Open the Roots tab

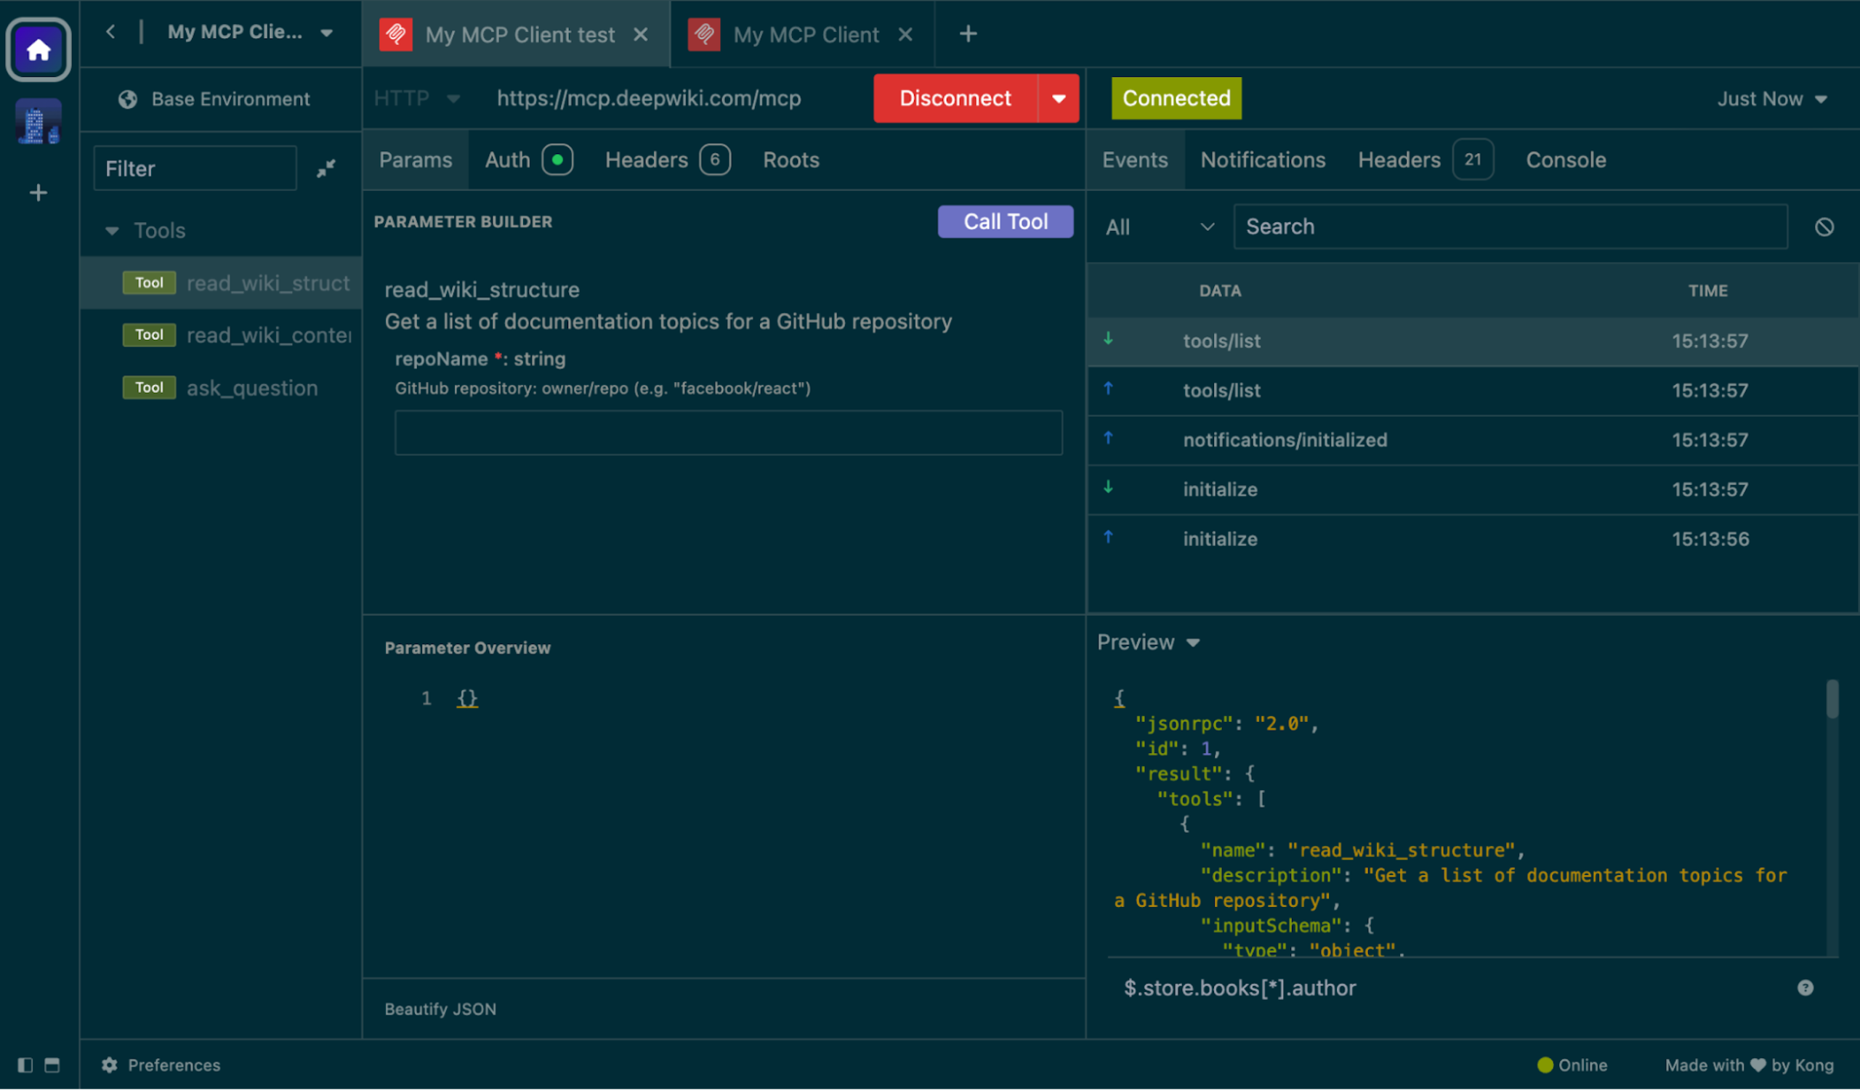790,160
